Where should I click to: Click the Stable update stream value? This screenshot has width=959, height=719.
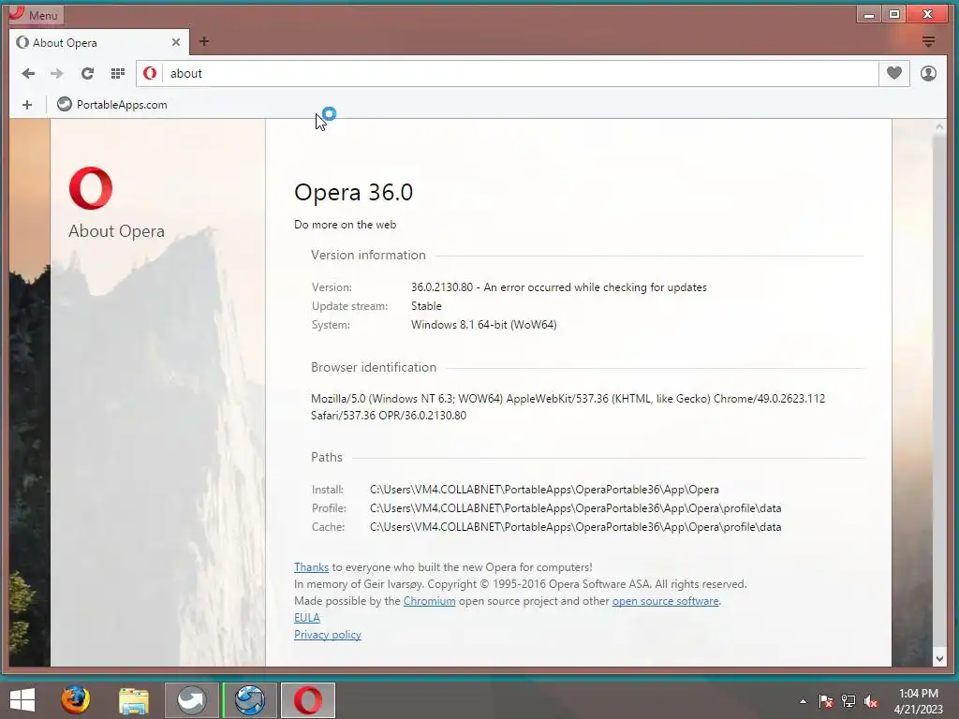[x=426, y=306]
